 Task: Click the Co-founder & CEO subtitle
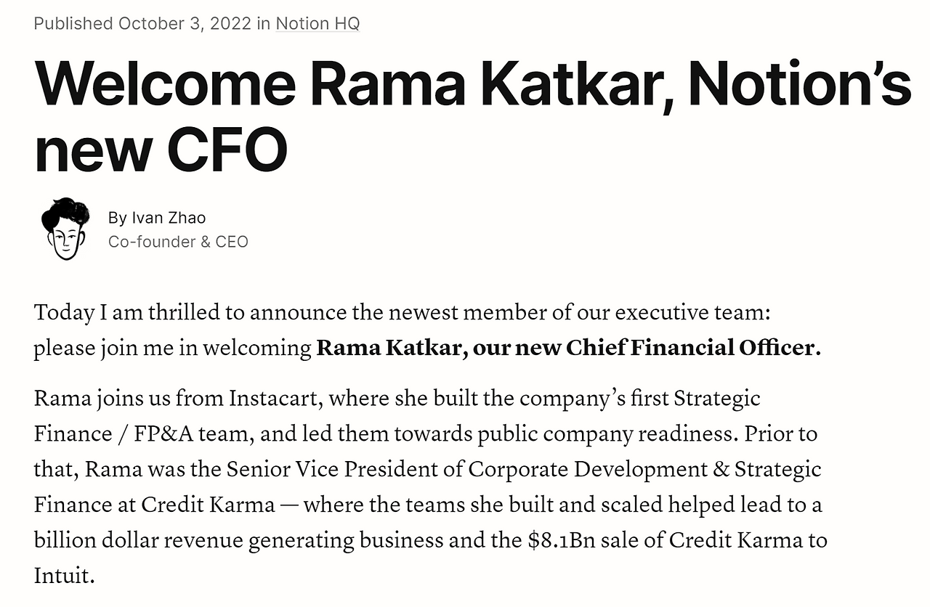coord(178,241)
